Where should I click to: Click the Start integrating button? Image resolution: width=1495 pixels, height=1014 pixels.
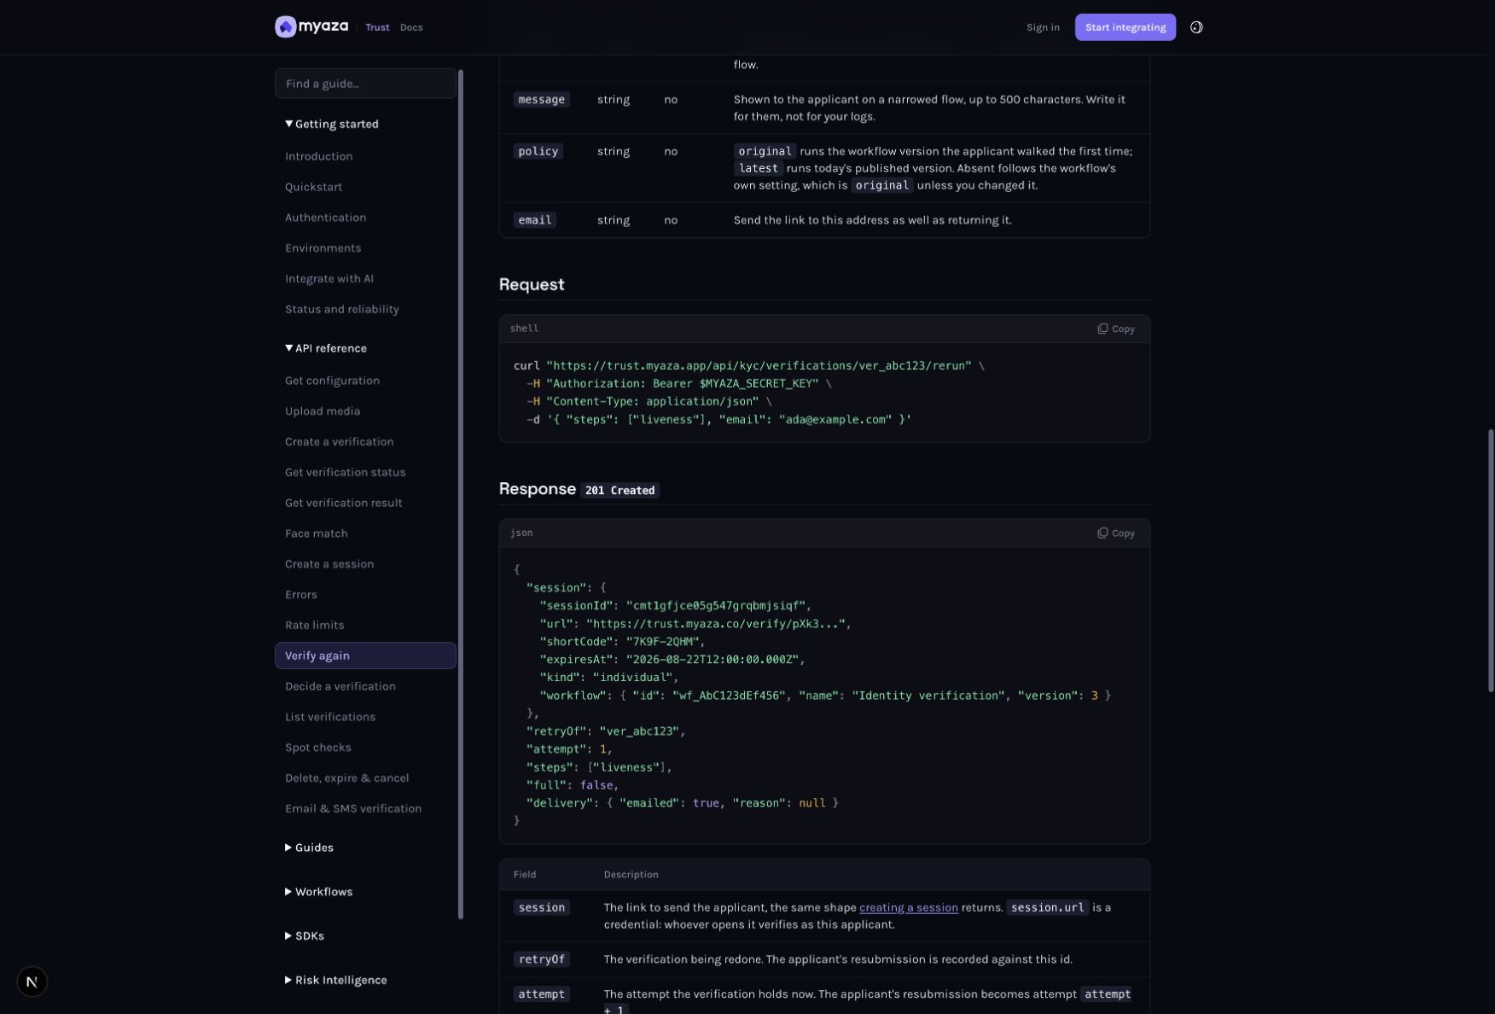coord(1125,27)
